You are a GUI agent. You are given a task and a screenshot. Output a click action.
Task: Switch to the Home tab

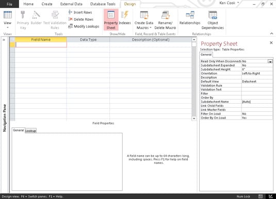point(28,4)
